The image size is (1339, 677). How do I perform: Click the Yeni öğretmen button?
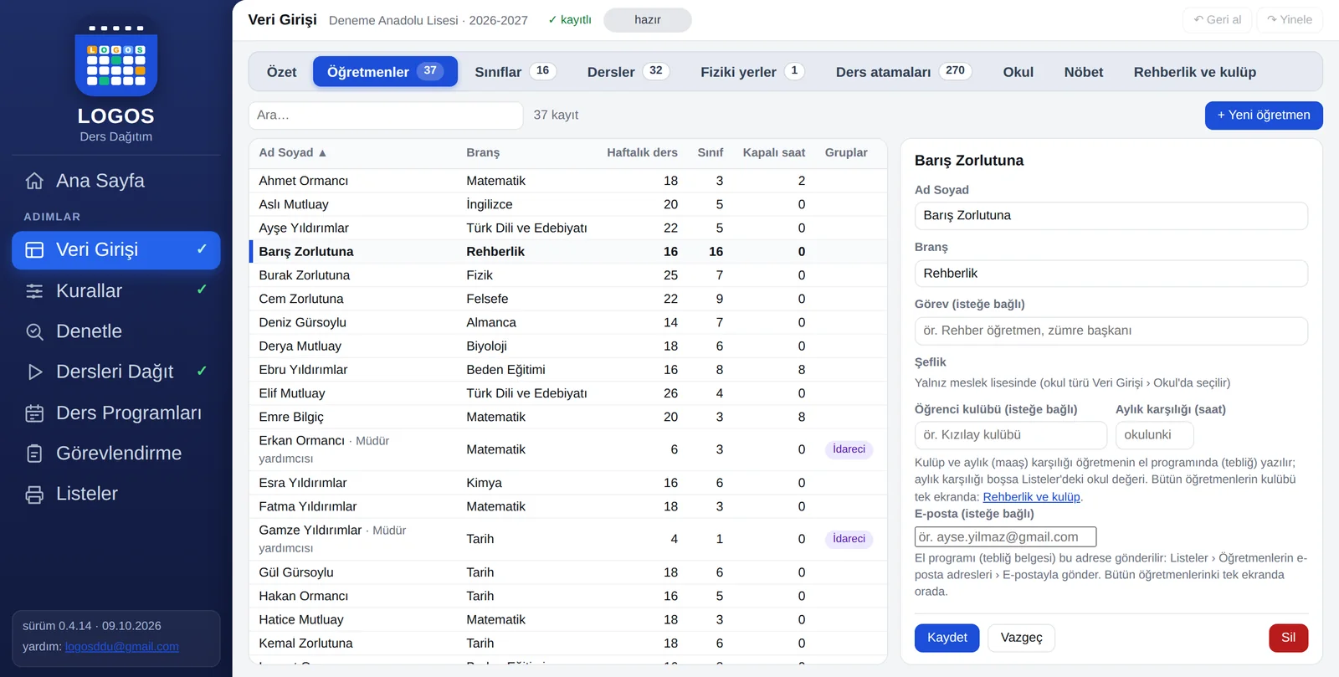coord(1264,115)
